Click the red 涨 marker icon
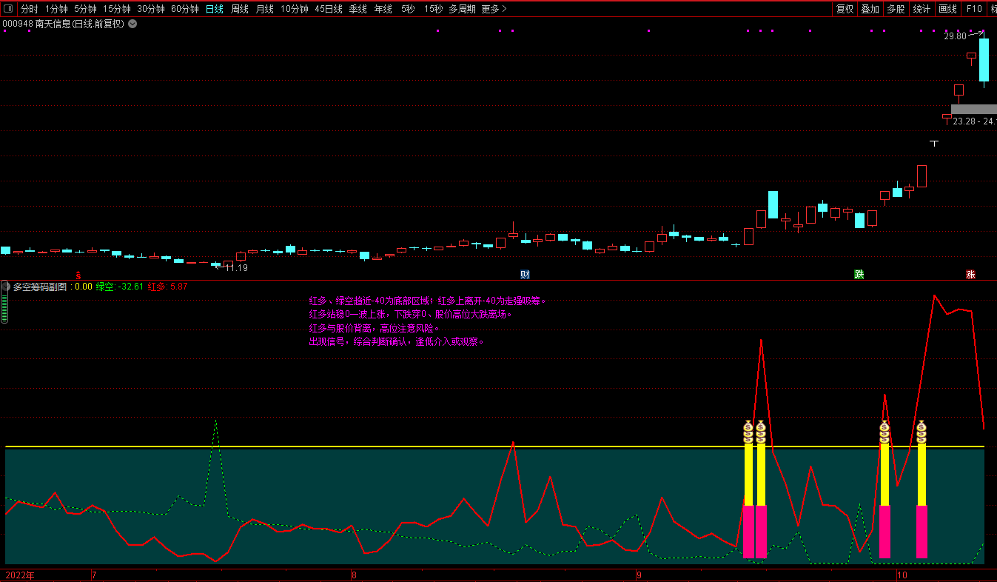This screenshot has height=582, width=997. [x=970, y=275]
